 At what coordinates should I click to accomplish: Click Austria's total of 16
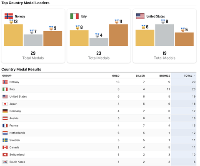tap(194, 118)
